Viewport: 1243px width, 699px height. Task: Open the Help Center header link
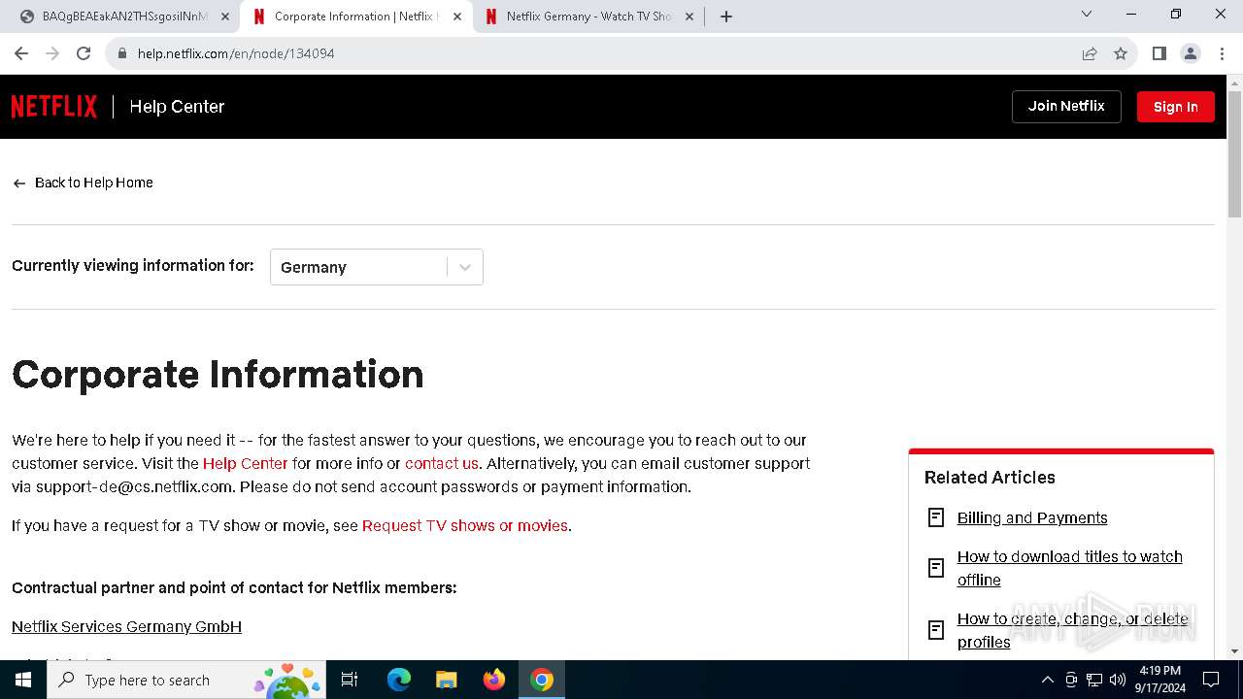pos(177,107)
